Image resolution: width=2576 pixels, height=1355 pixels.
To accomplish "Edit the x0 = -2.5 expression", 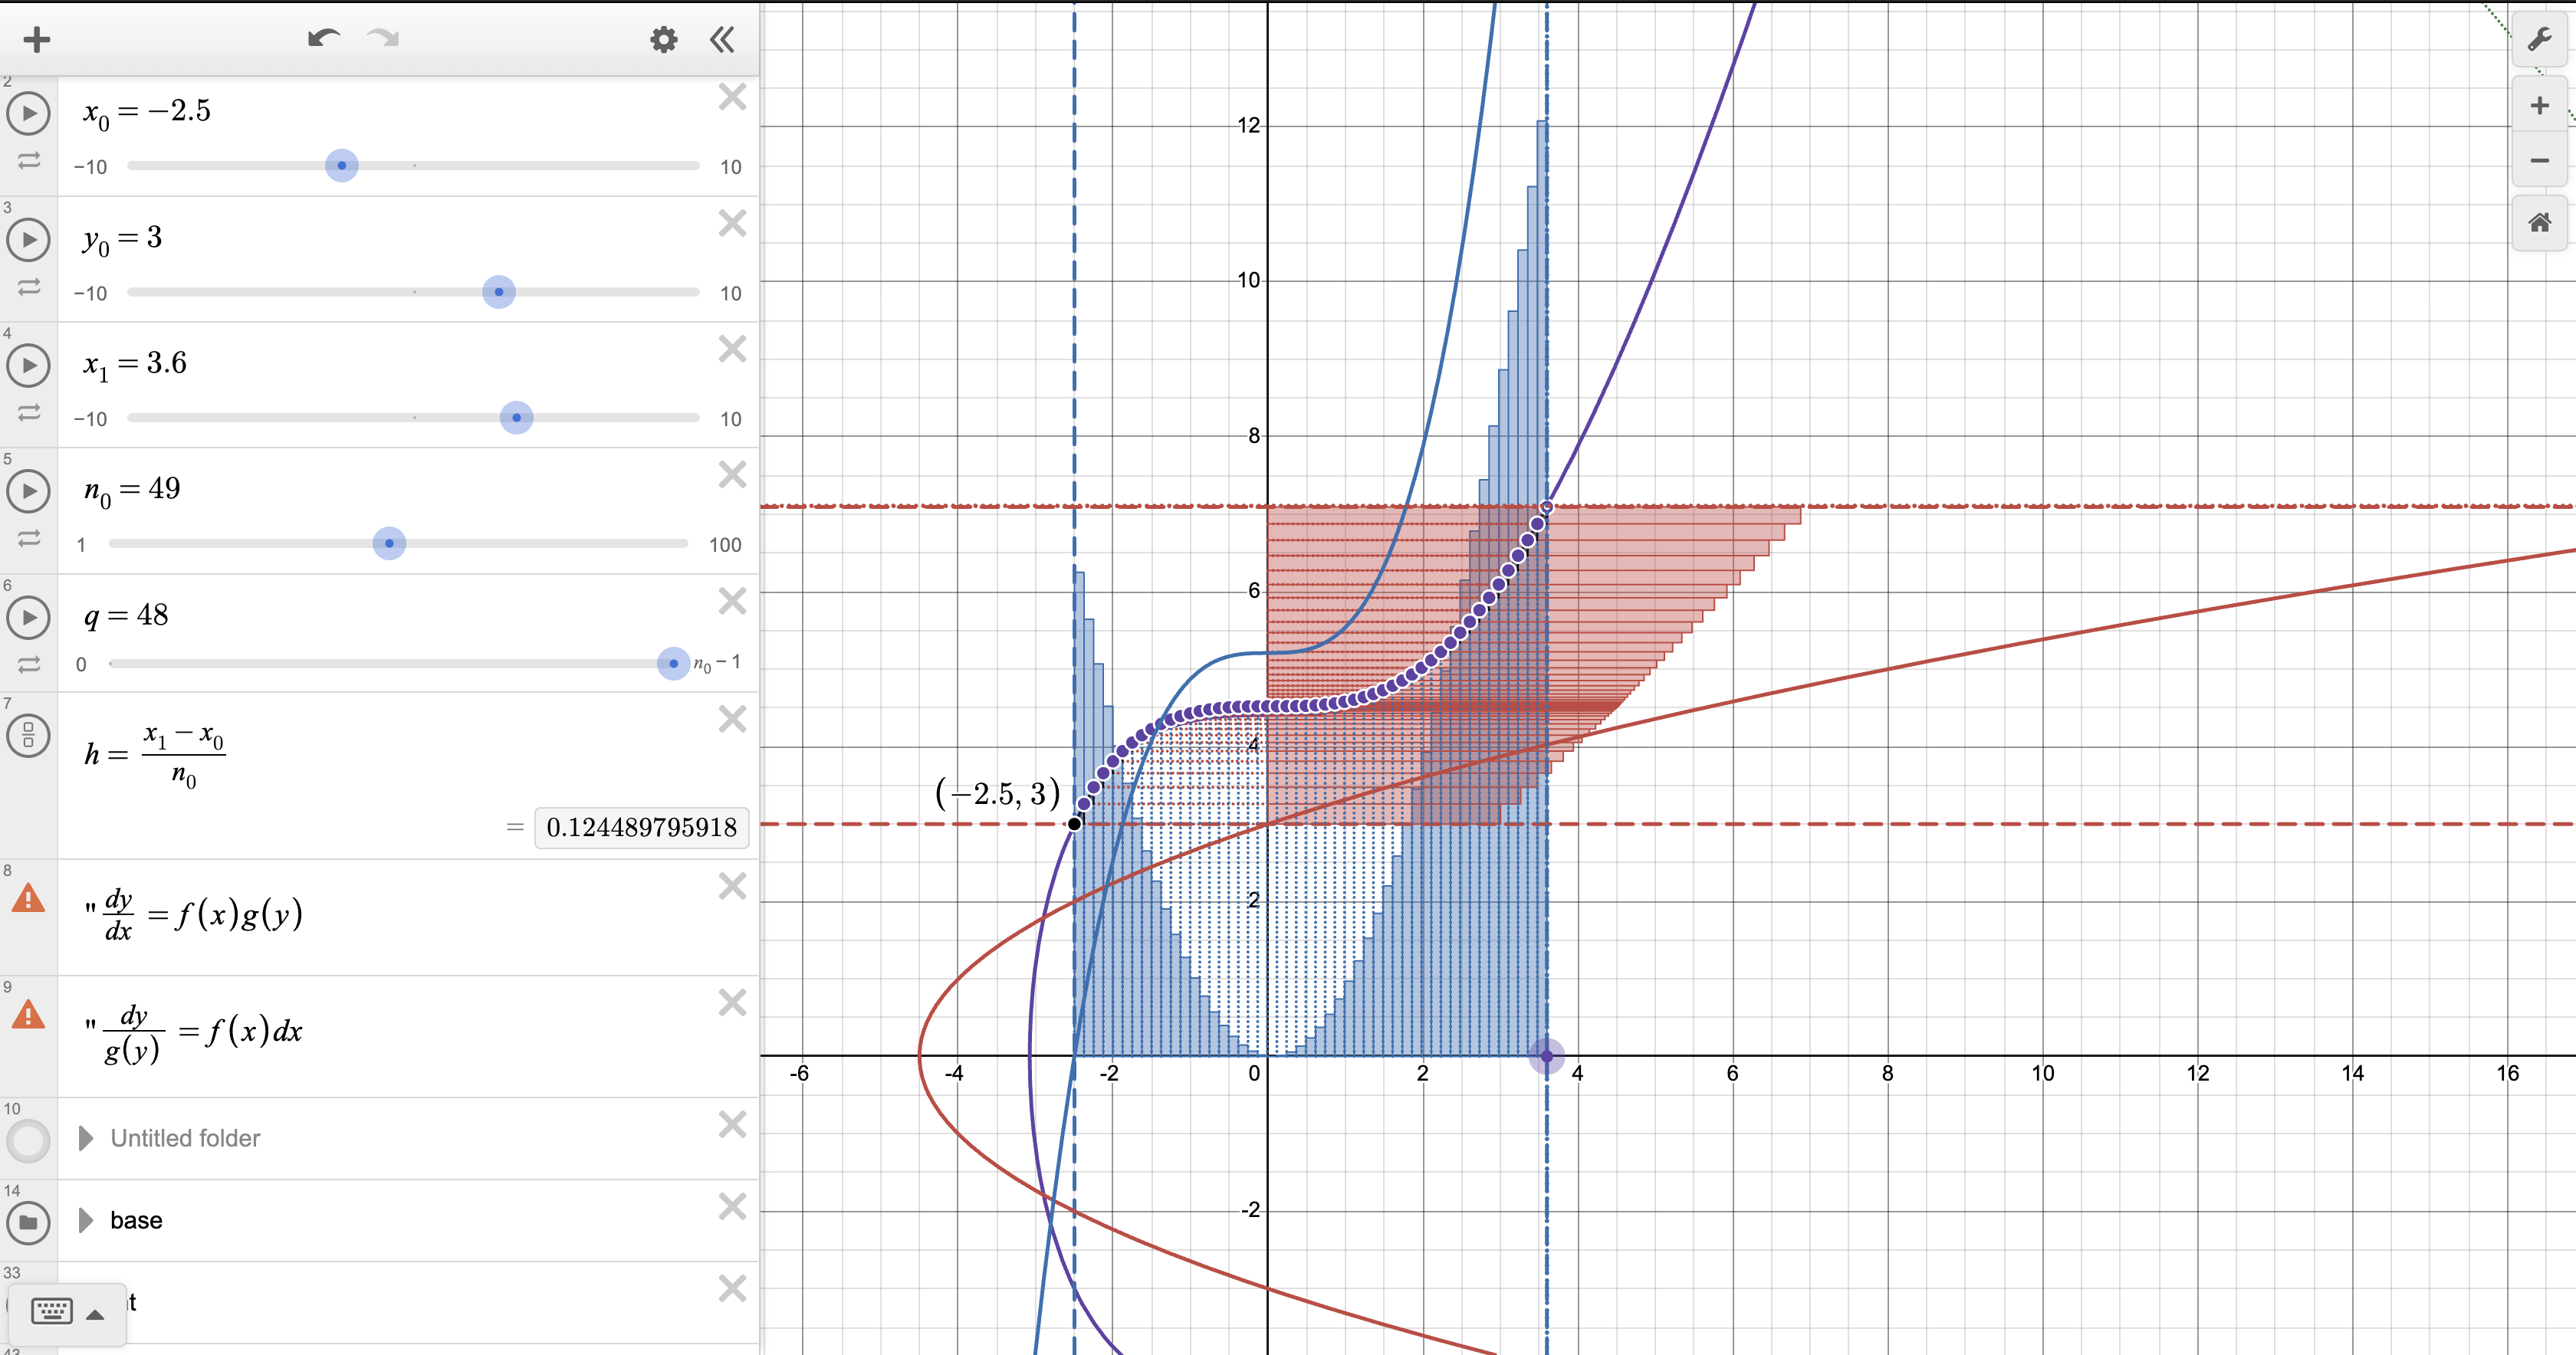I will pos(147,112).
